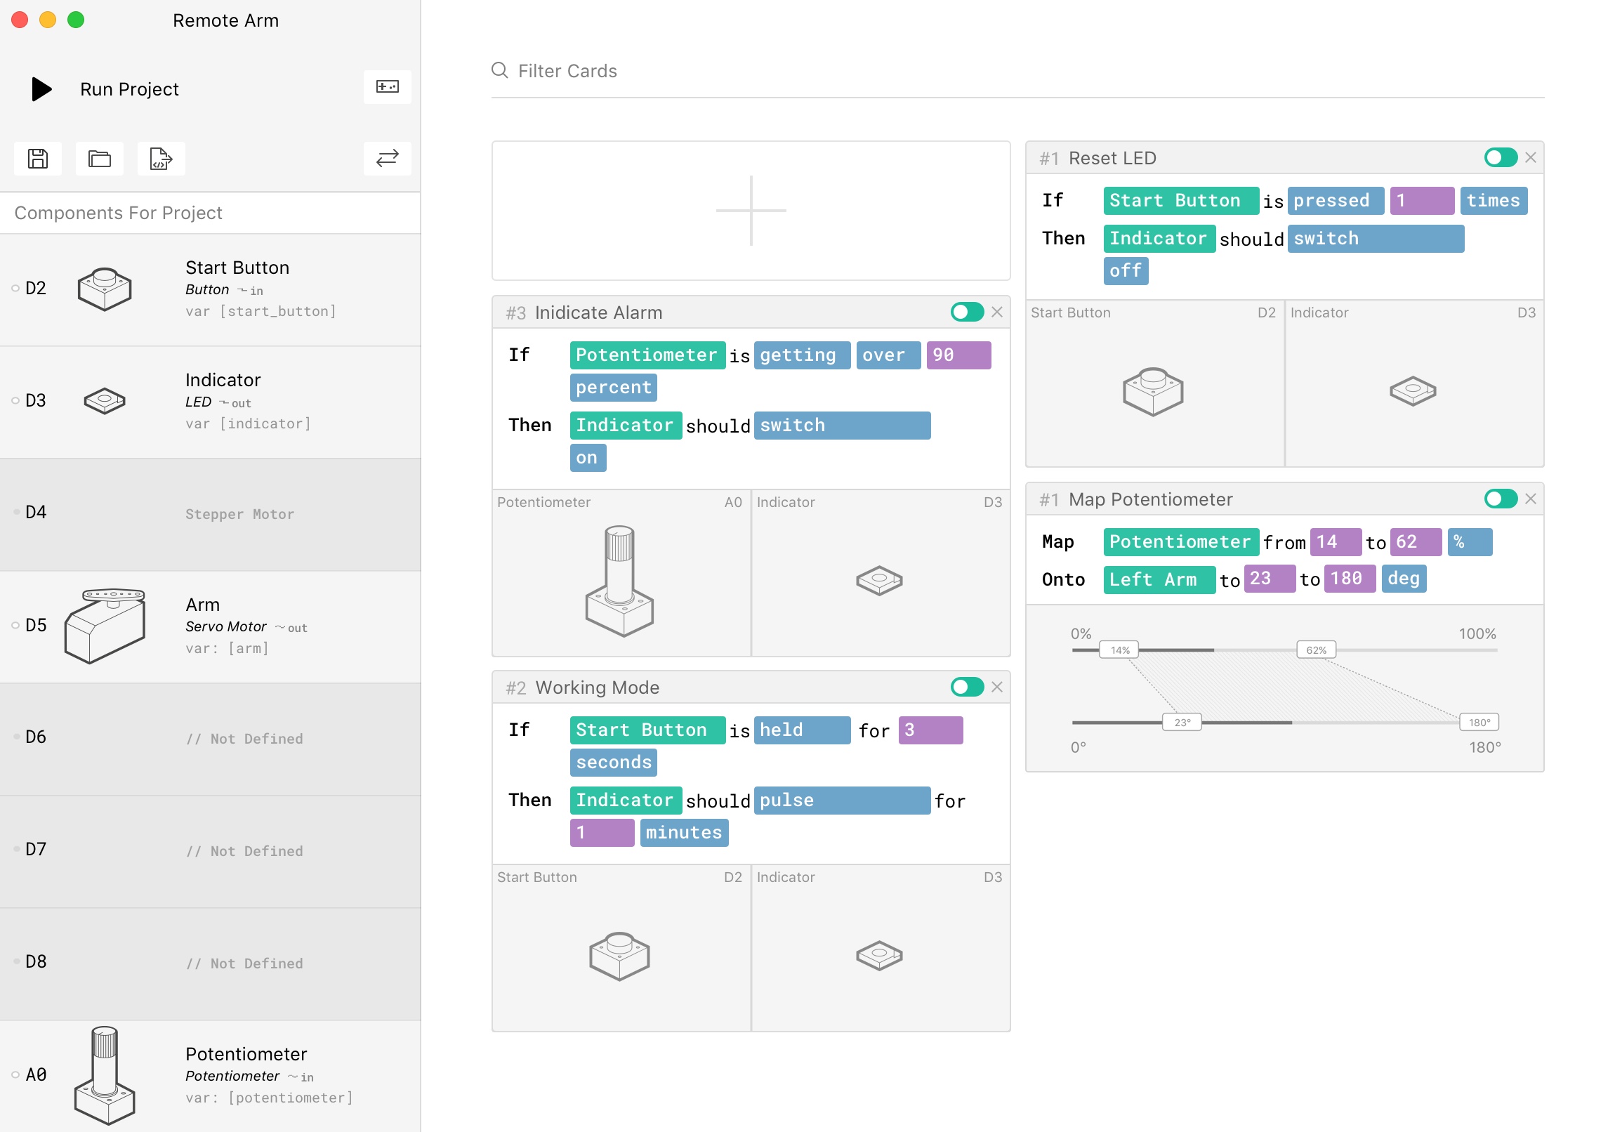Image resolution: width=1615 pixels, height=1132 pixels.
Task: Open the 'pulse' action dropdown
Action: point(841,801)
